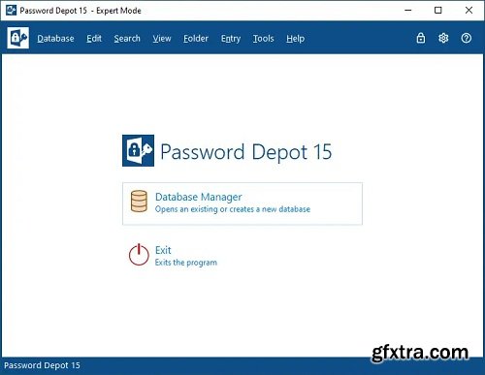Image resolution: width=485 pixels, height=375 pixels.
Task: Click the database cylinder icon
Action: point(139,202)
